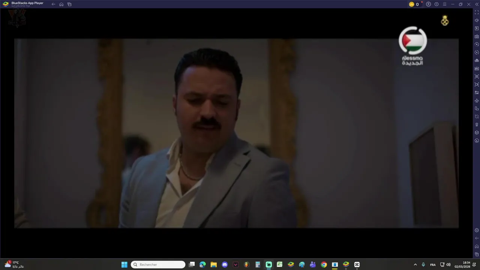Open Microsoft Edge from taskbar
This screenshot has height=270, width=480.
point(202,265)
